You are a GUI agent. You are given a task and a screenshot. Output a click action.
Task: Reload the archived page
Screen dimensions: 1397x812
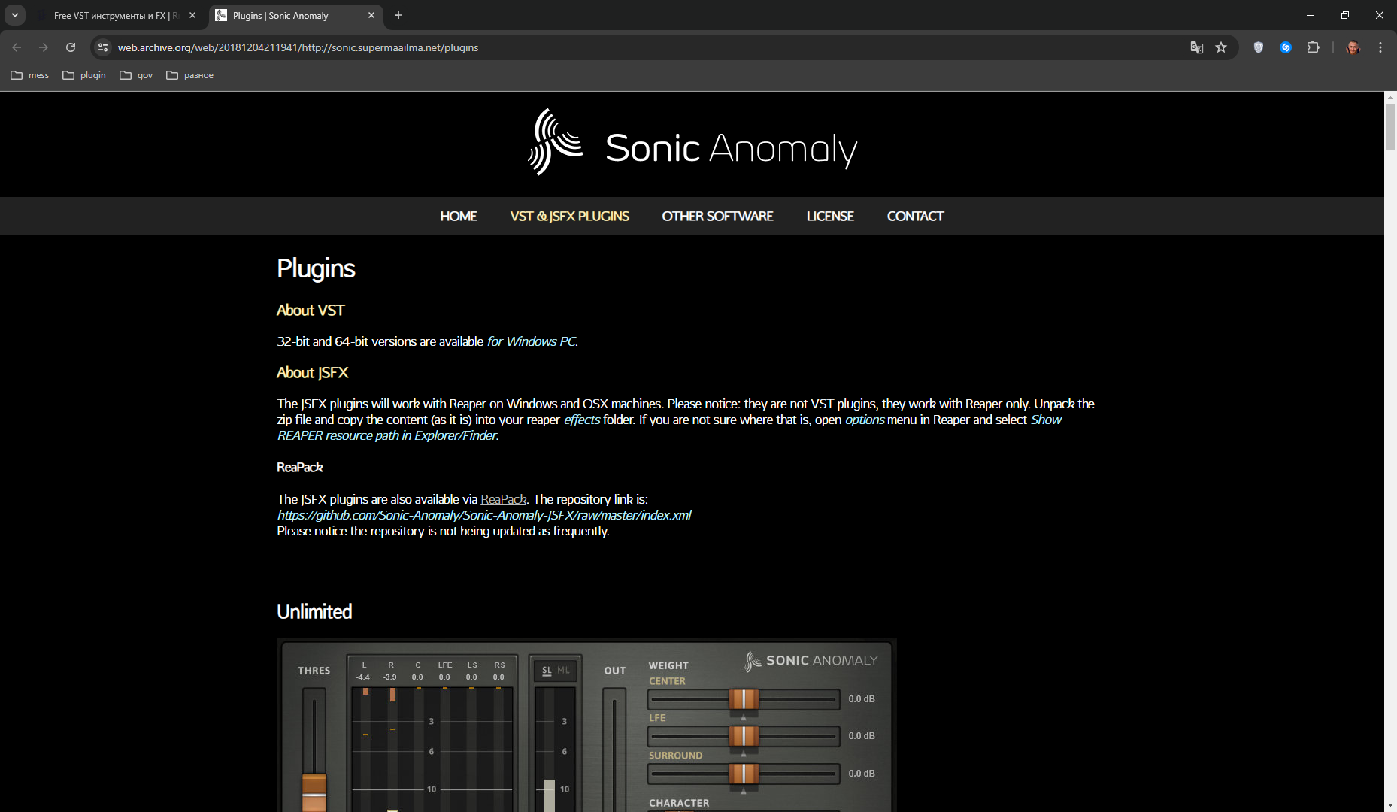click(71, 47)
